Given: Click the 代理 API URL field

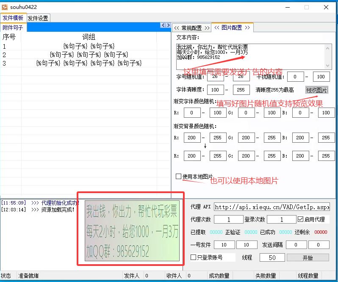Looking at the screenshot, I should (272, 207).
